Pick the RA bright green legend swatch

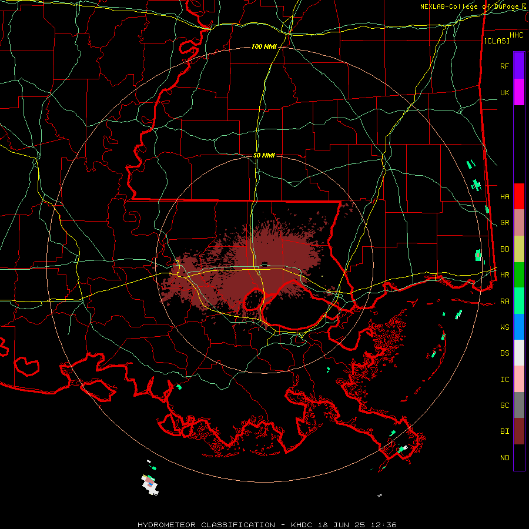click(519, 301)
